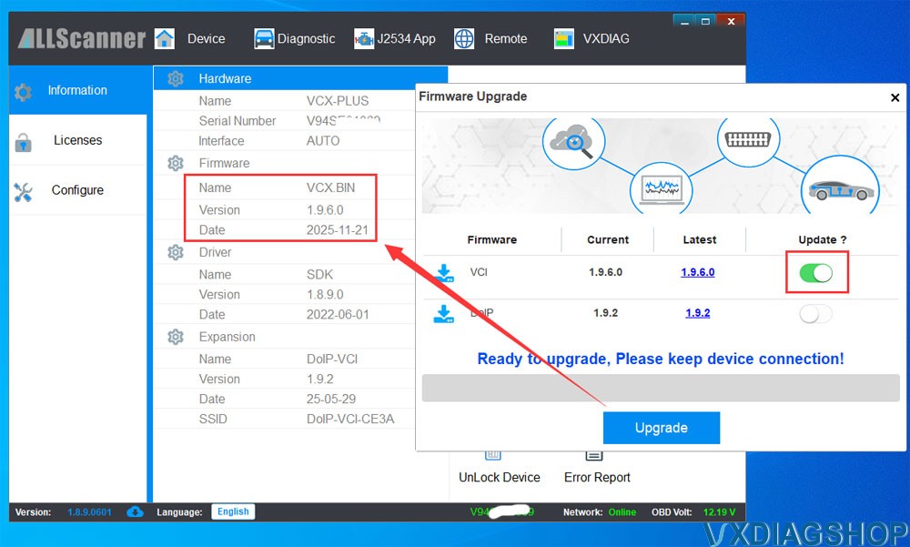
Task: Open the Diagnostic car icon
Action: (x=264, y=39)
